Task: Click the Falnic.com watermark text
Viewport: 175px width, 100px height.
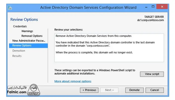Action: click(x=17, y=92)
